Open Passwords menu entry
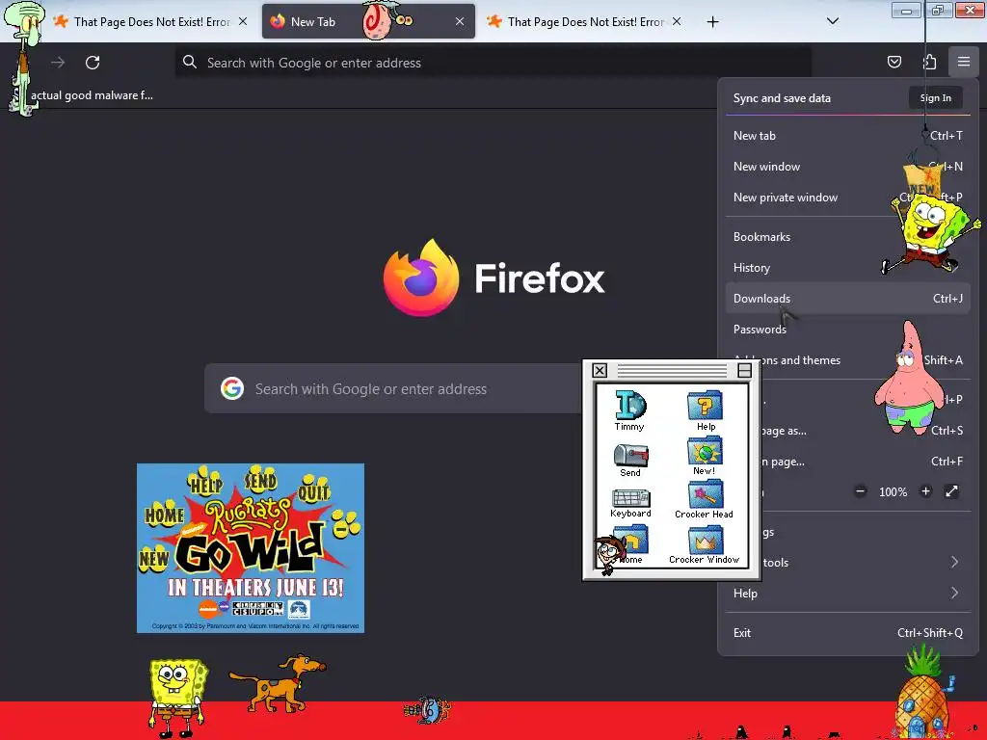This screenshot has height=740, width=987. point(847,330)
